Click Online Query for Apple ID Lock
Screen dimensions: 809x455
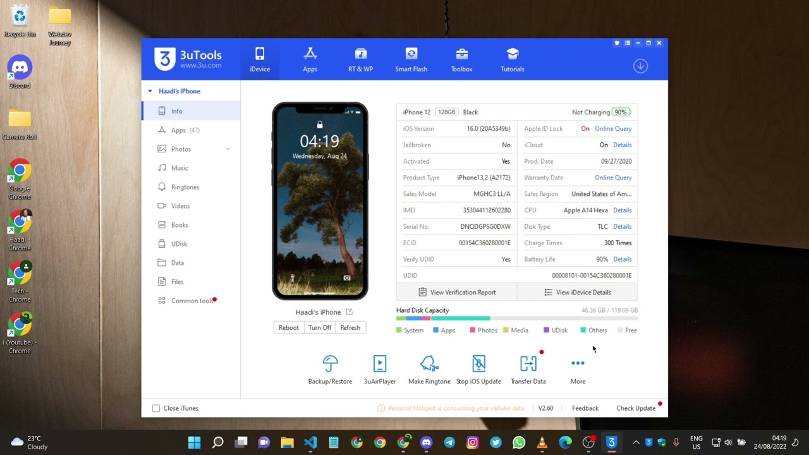click(x=613, y=128)
